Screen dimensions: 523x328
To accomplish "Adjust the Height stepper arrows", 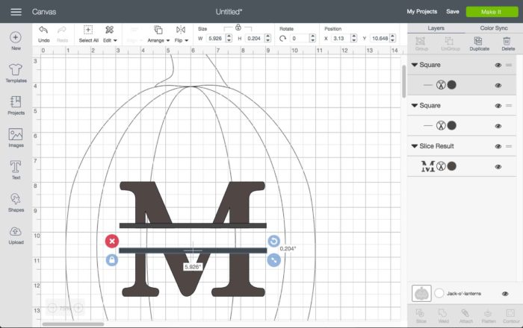I will click(x=267, y=38).
